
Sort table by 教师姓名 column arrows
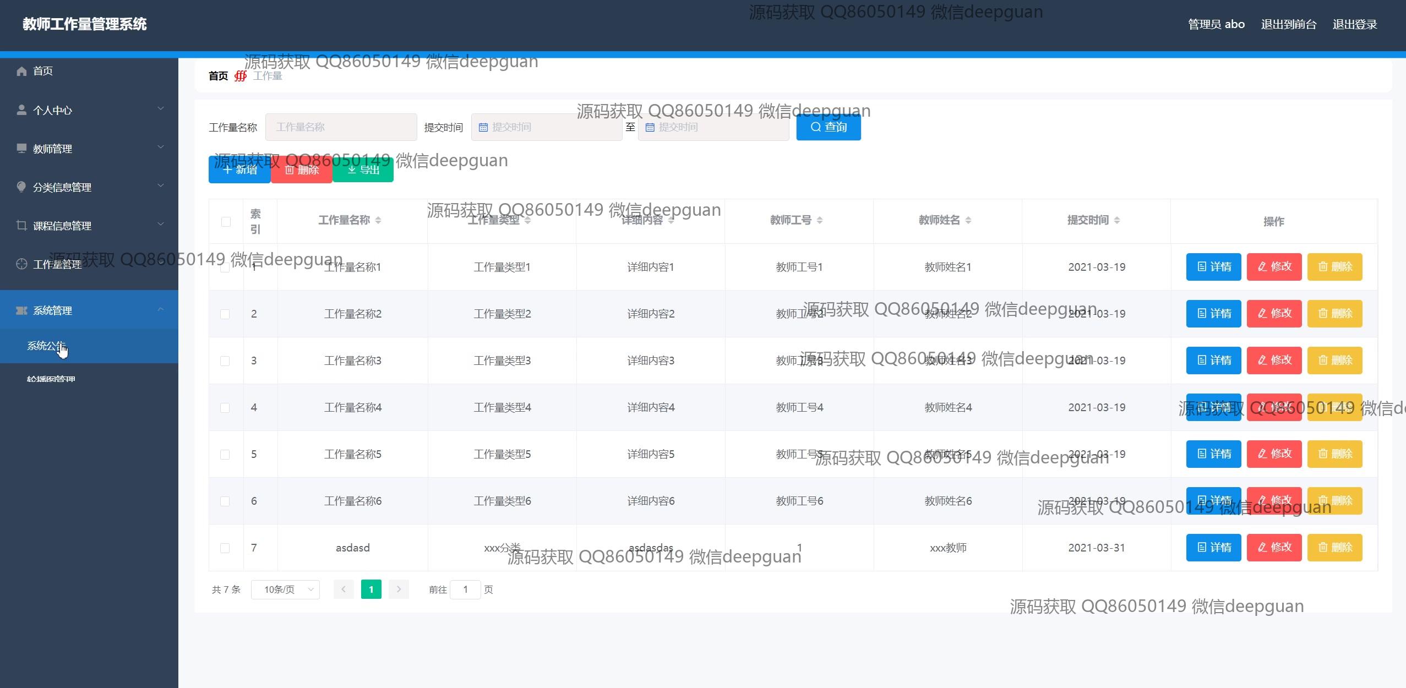click(968, 220)
